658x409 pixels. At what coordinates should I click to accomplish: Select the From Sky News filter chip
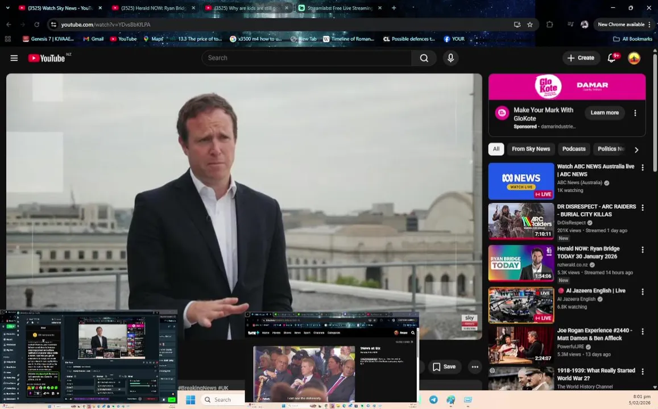click(531, 149)
